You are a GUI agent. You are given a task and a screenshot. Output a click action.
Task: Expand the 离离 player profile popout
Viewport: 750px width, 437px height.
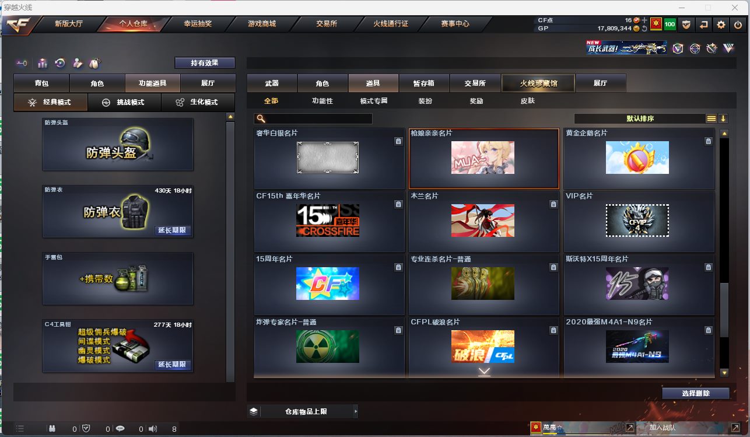click(630, 428)
